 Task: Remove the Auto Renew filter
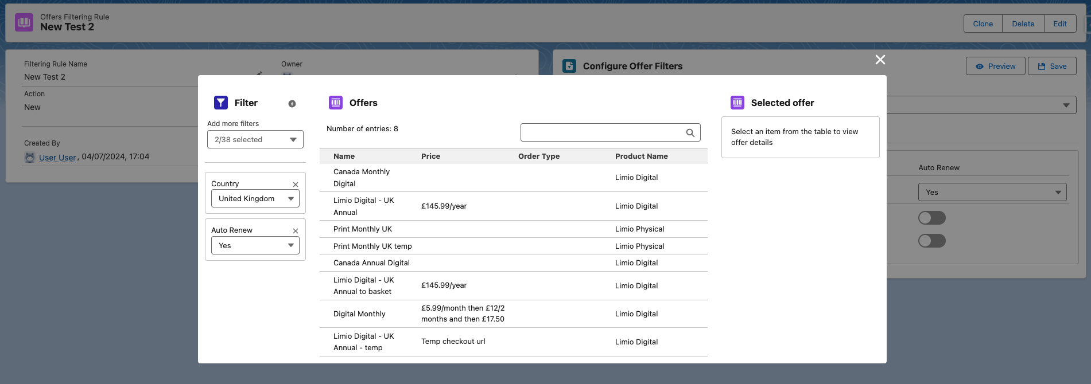[296, 231]
